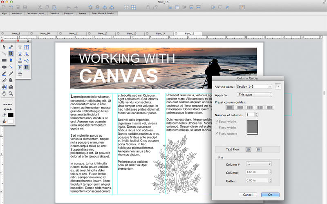Open the Apply to 'This page' dropdown
This screenshot has width=327, height=204.
point(254,95)
